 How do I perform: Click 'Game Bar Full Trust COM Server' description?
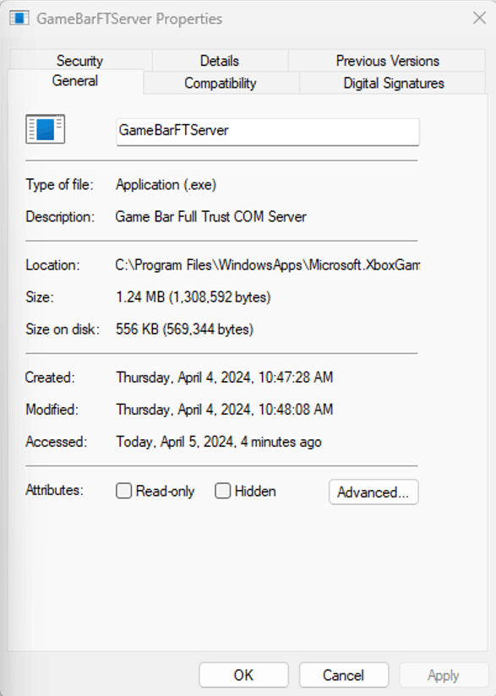click(211, 216)
